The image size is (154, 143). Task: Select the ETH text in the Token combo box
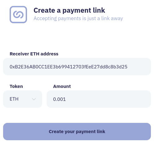(14, 99)
